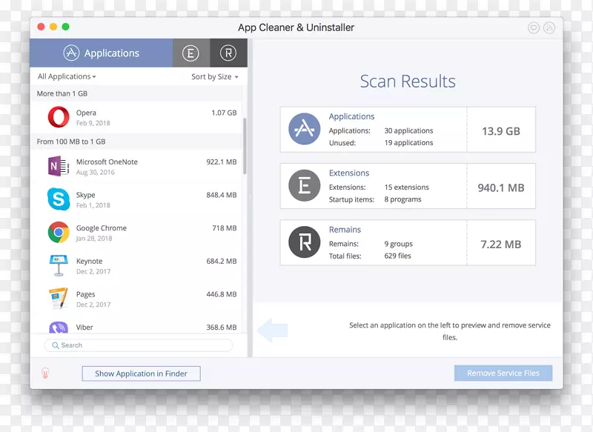The width and height of the screenshot is (593, 432).
Task: Click the Opera app icon
Action: (59, 118)
